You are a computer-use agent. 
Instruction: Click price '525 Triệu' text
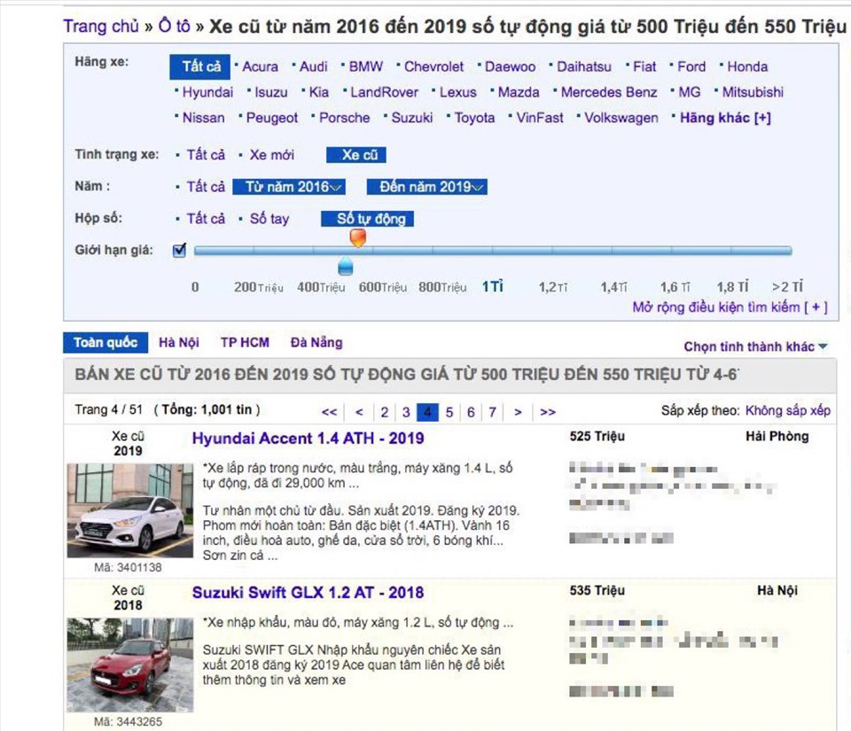point(597,437)
